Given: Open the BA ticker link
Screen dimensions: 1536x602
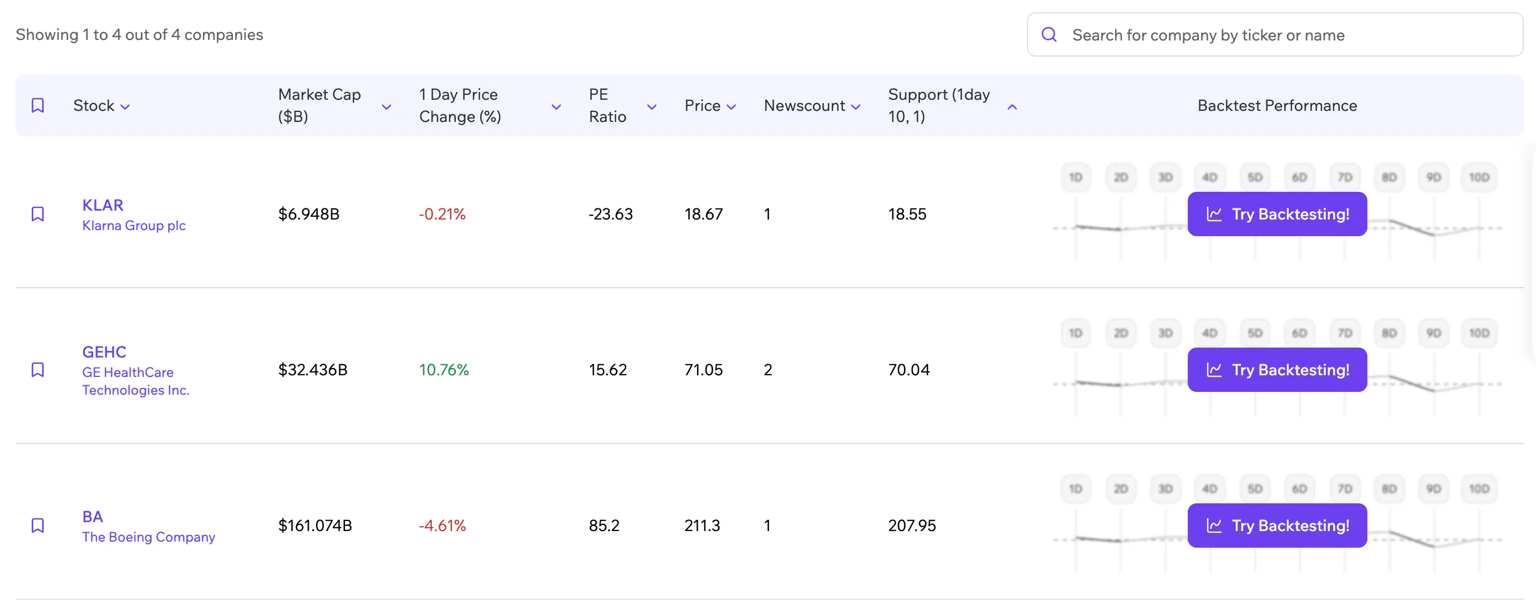Looking at the screenshot, I should 93,516.
